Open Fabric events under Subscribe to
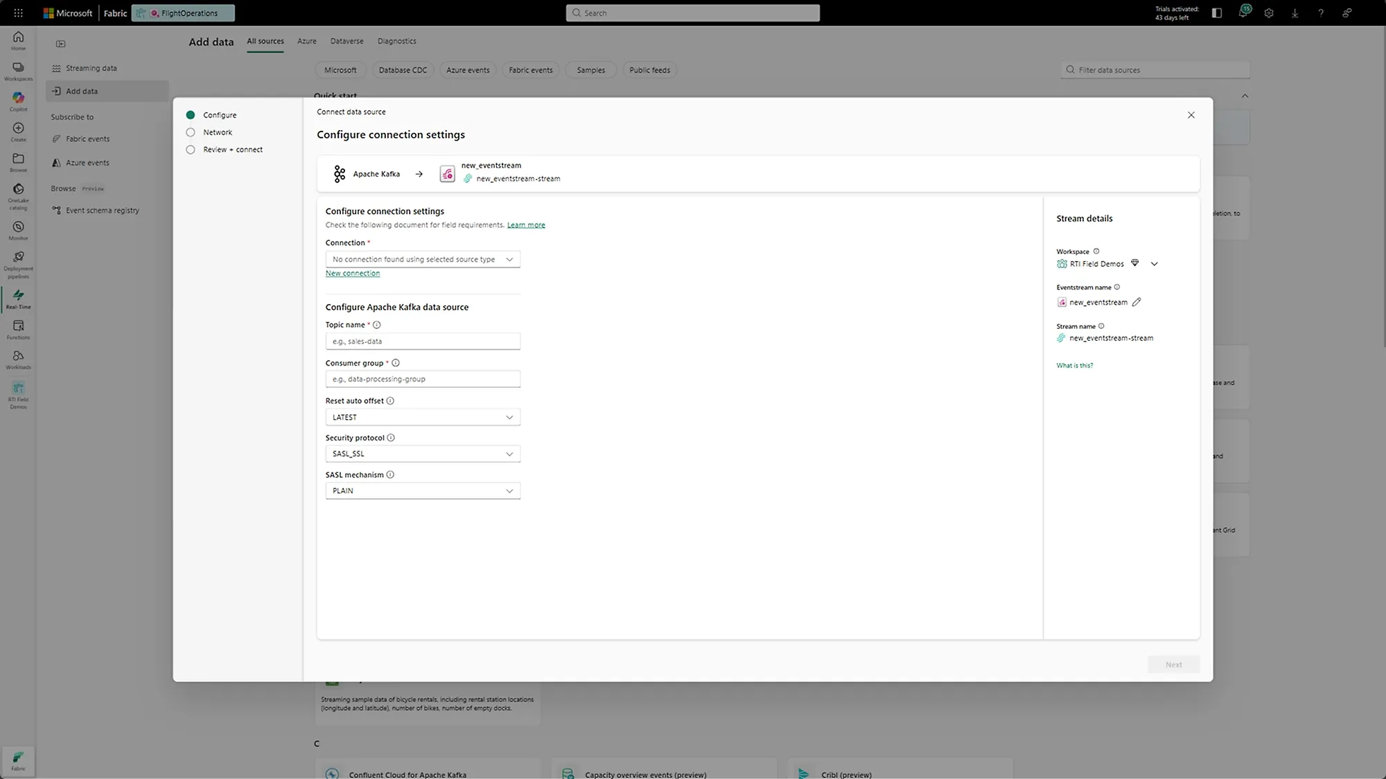 (x=107, y=138)
